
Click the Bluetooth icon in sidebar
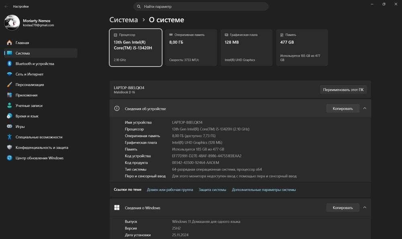(10, 64)
